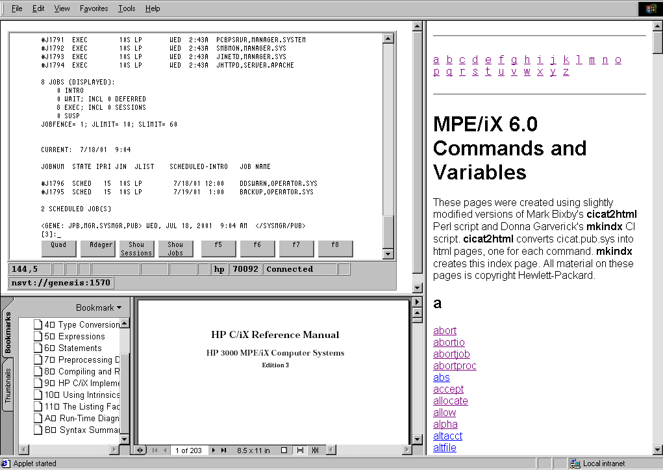The image size is (663, 470).
Task: Click page icon beside Run-Time Diagnostics bookmark
Action: click(x=38, y=418)
